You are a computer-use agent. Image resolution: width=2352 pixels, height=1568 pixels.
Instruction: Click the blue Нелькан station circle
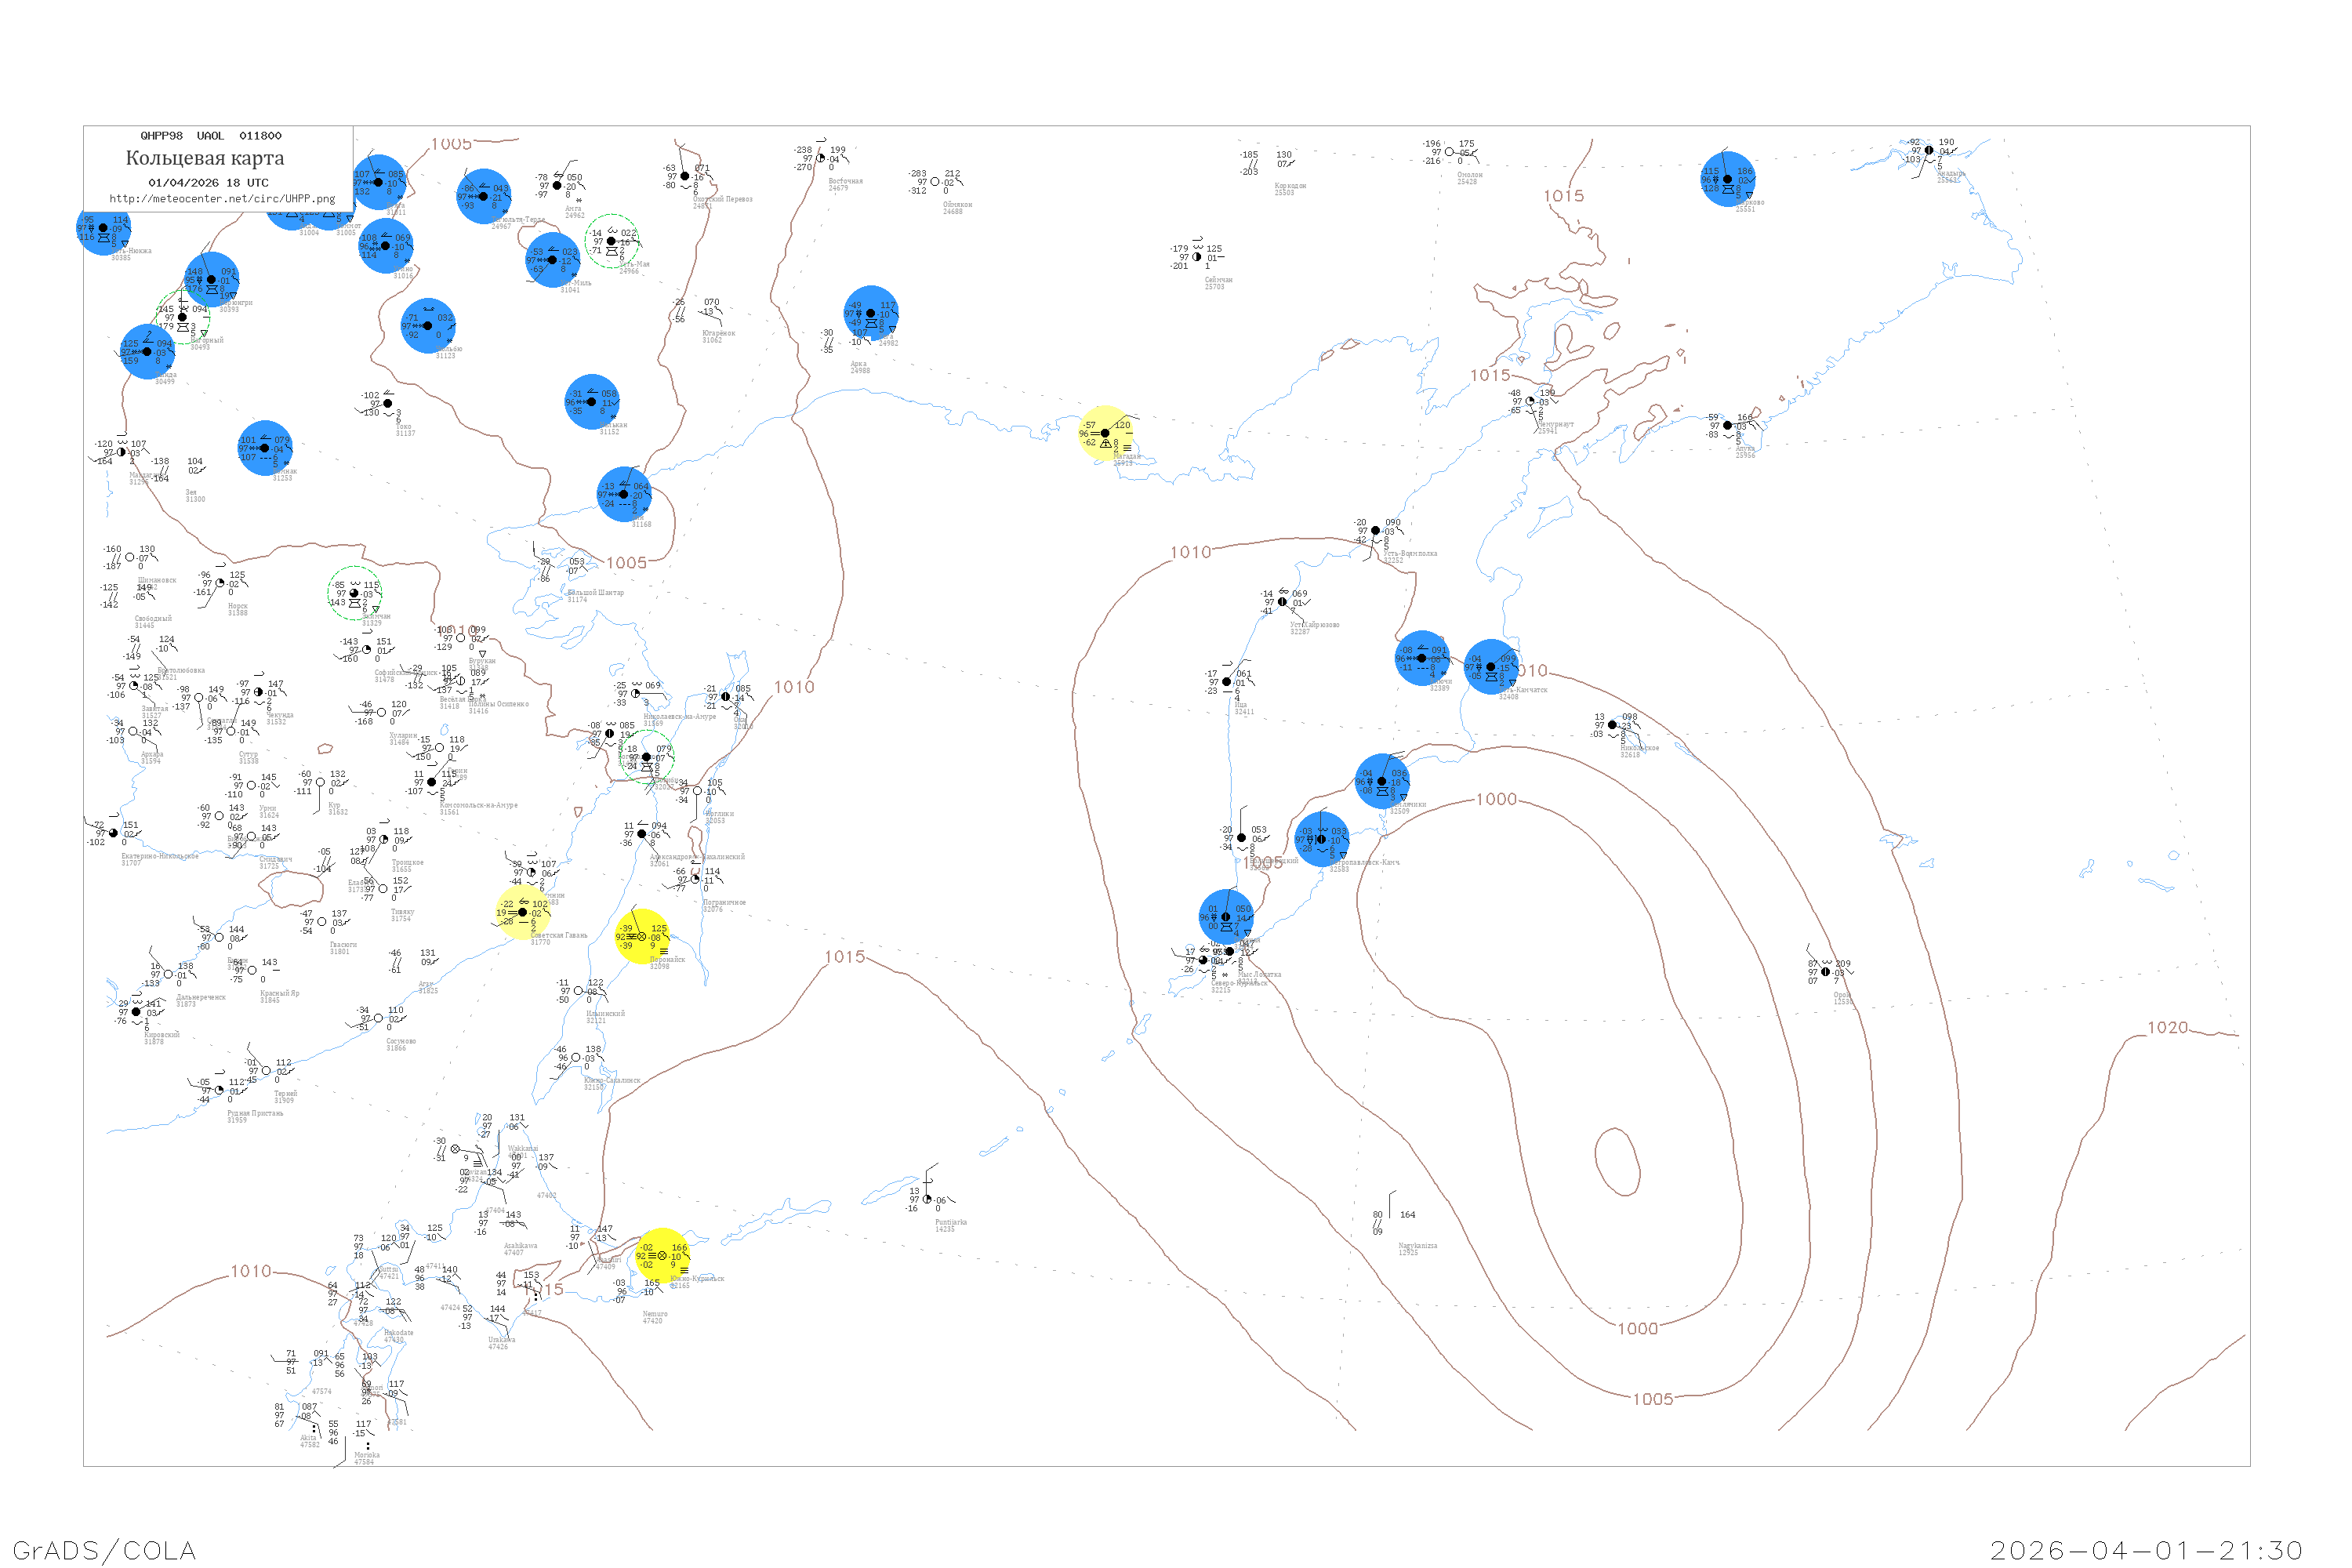pyautogui.click(x=591, y=402)
